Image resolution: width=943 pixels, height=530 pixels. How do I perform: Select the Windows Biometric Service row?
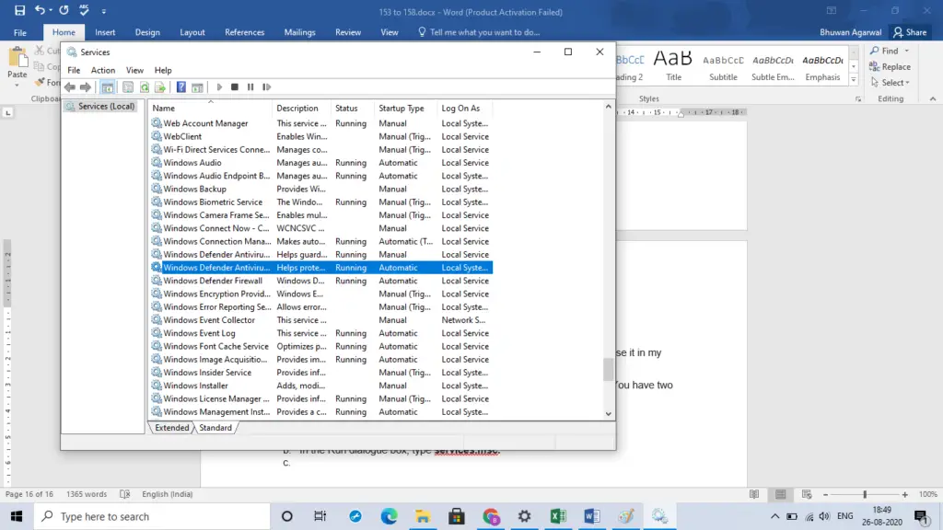tap(321, 202)
